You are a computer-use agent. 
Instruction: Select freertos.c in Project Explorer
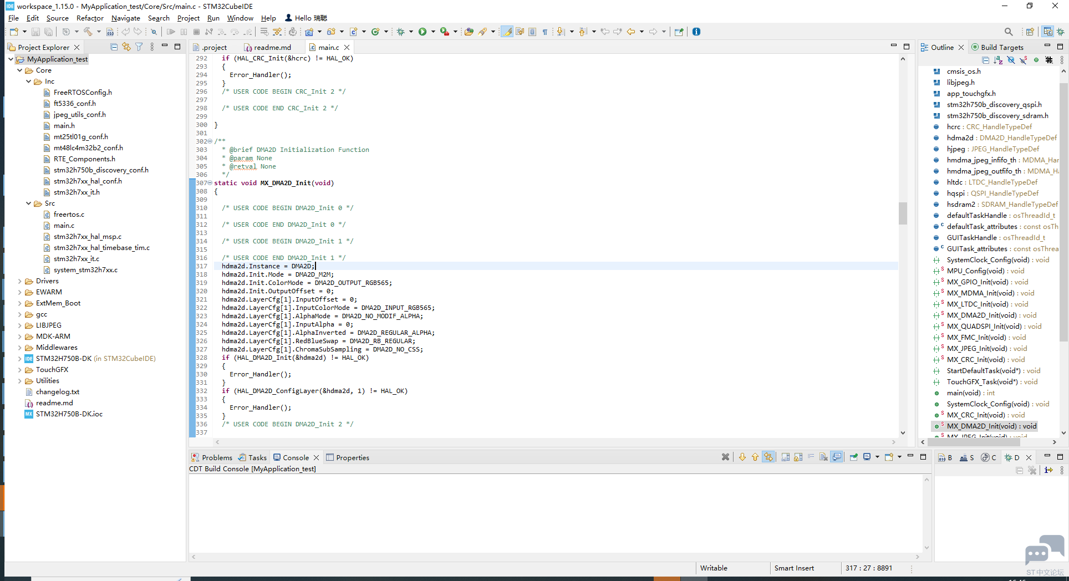pyautogui.click(x=69, y=215)
